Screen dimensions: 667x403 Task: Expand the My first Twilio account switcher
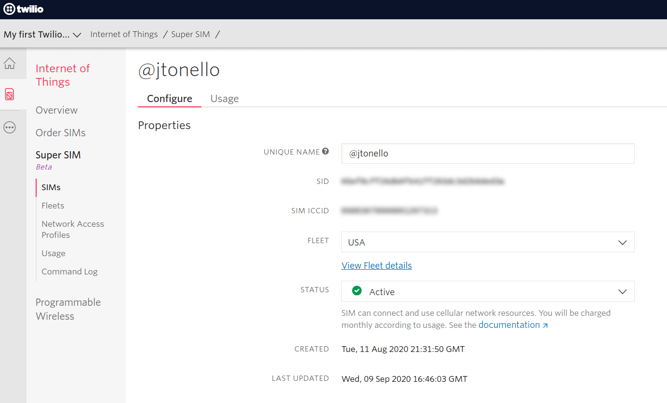coord(42,35)
